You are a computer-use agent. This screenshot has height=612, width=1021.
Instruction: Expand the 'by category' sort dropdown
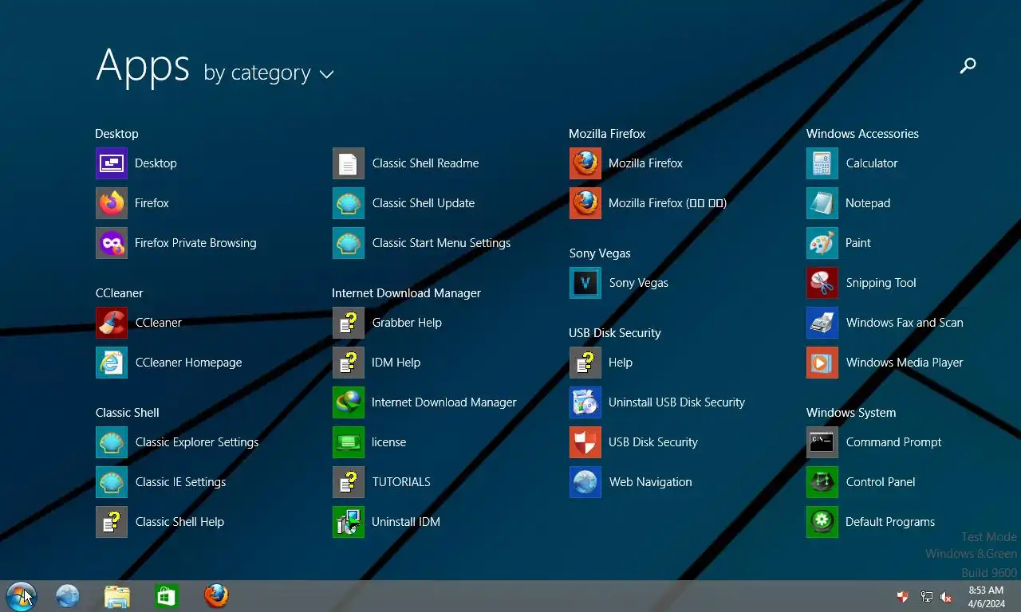tap(269, 73)
